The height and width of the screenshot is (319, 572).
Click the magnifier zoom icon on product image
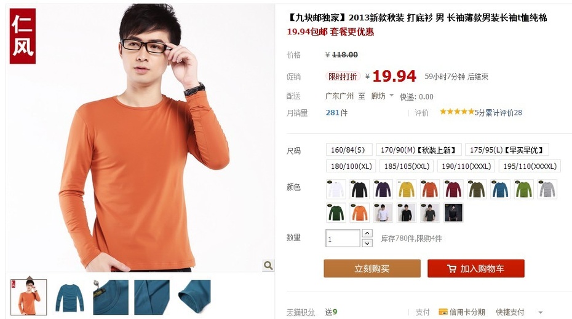pyautogui.click(x=268, y=266)
